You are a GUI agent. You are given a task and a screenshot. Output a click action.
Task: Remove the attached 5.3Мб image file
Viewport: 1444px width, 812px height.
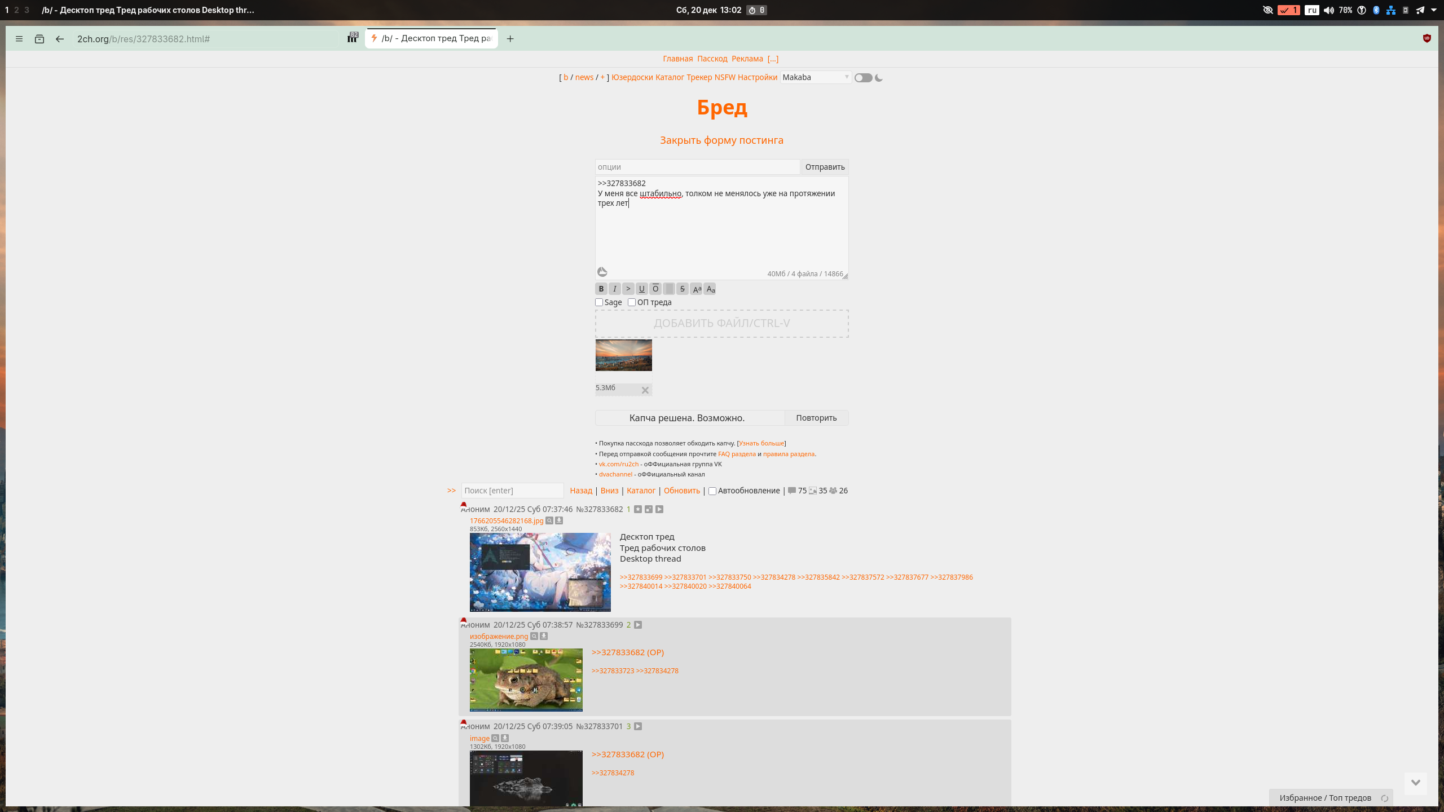[x=645, y=390]
